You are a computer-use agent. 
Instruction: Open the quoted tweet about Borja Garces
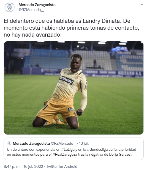pos(73,149)
